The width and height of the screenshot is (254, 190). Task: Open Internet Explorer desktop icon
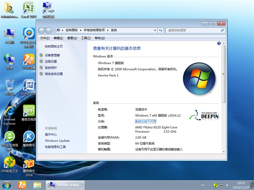coord(10,115)
